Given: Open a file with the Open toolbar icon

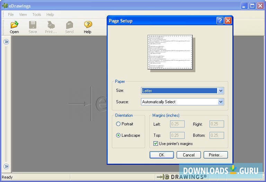Looking at the screenshot, I should tap(15, 27).
